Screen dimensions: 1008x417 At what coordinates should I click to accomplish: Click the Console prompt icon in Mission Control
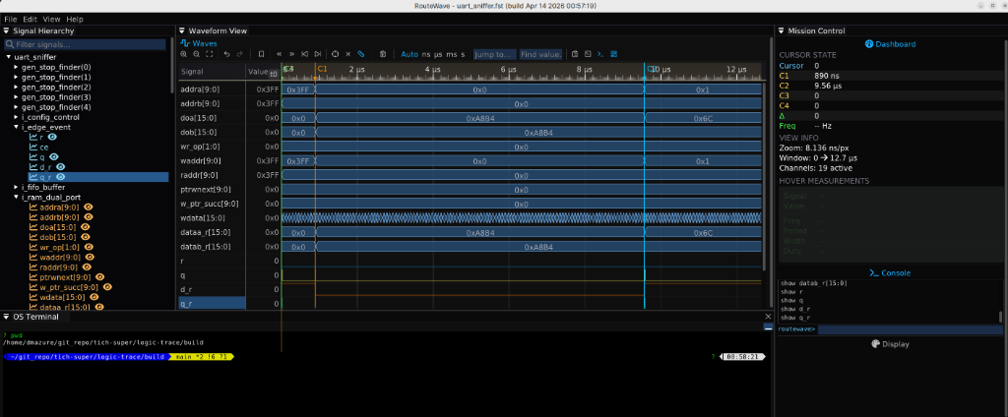click(874, 273)
